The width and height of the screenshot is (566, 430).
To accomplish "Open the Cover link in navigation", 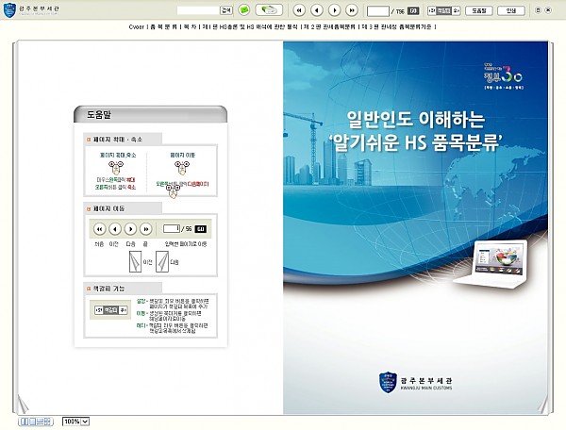I will click(138, 27).
